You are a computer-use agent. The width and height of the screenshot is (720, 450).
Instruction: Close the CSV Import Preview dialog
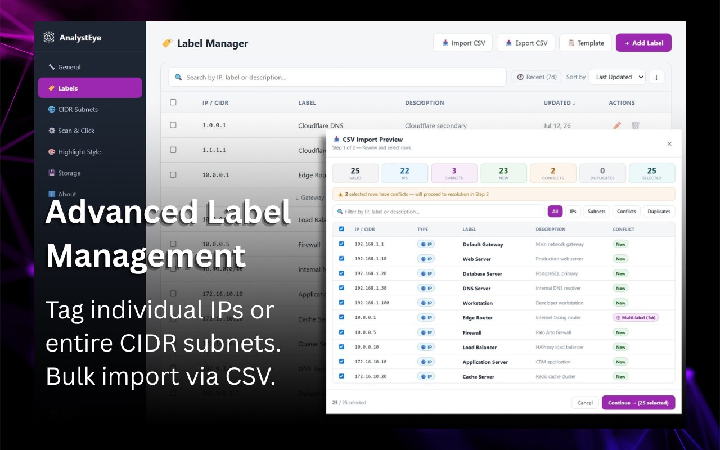[669, 143]
